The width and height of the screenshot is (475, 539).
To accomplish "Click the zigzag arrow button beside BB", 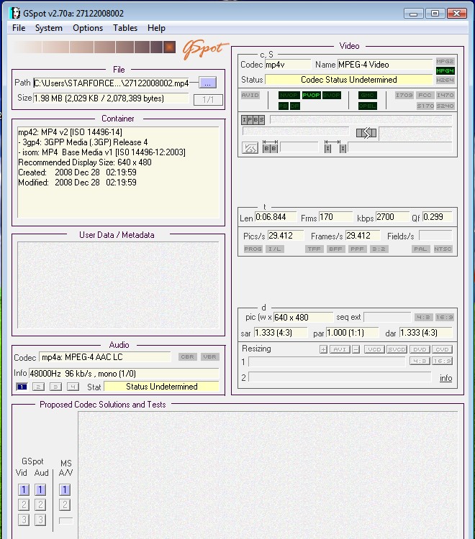I will tap(250, 148).
